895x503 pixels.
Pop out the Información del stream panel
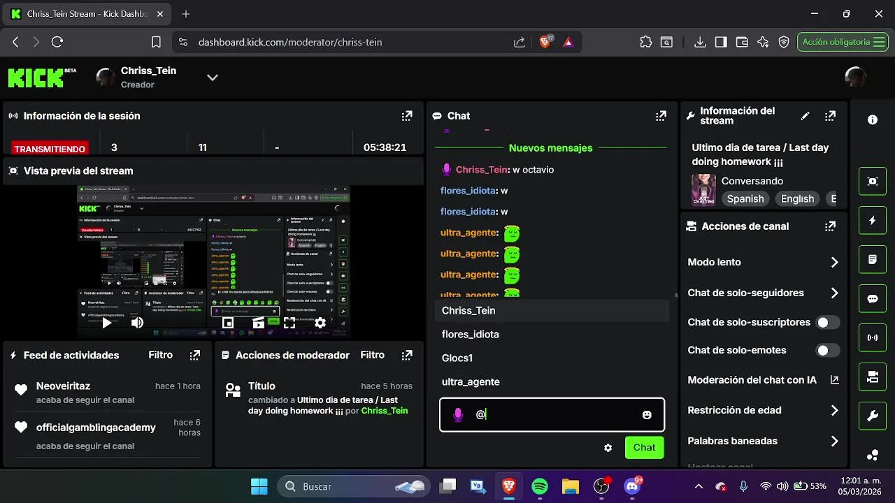830,116
